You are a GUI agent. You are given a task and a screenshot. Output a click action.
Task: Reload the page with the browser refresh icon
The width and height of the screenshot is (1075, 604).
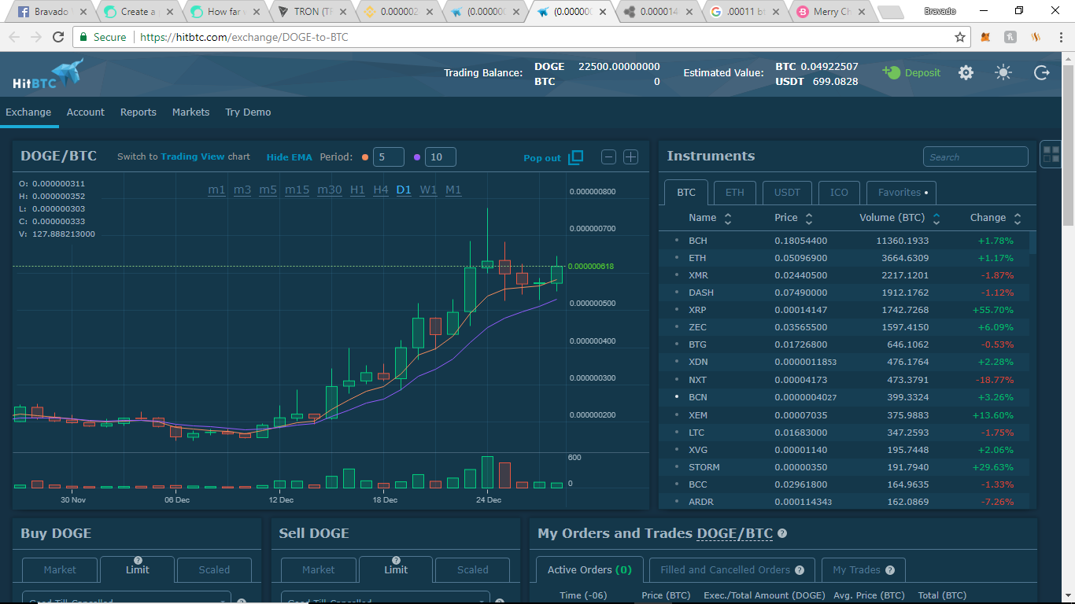pyautogui.click(x=58, y=37)
